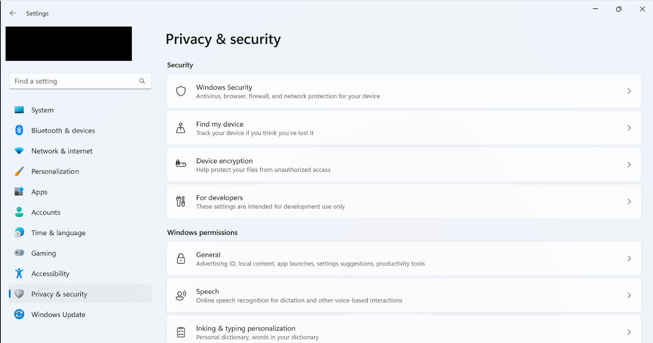Expand Windows Security chevron arrow
The height and width of the screenshot is (343, 653).
(x=629, y=91)
